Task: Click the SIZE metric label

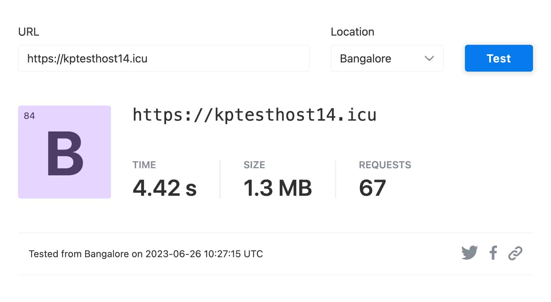Action: [254, 165]
